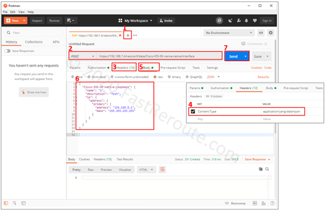This screenshot has width=325, height=211.
Task: Click the new window toolbar icon
Action: [x=71, y=20]
